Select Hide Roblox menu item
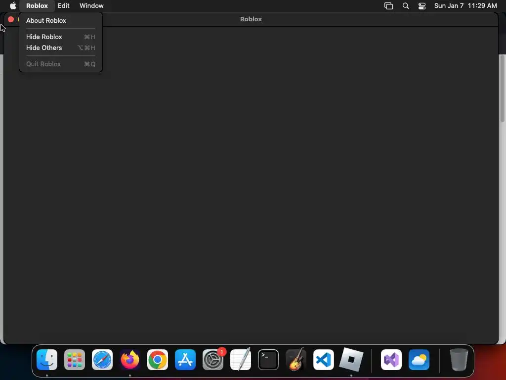This screenshot has width=506, height=380. point(61,37)
